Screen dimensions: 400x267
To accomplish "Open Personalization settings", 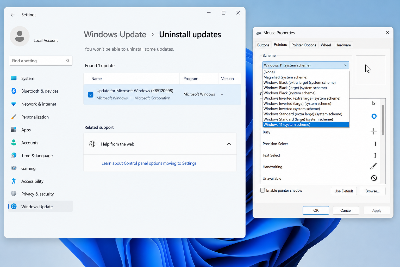I will click(x=40, y=117).
